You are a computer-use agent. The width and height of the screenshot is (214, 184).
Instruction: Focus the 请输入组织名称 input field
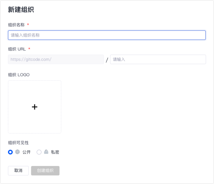point(107,35)
